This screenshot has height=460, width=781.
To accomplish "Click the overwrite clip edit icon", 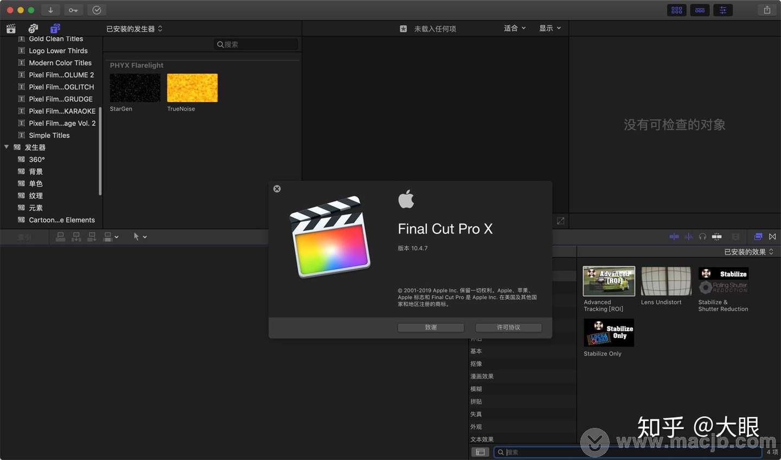I will tap(108, 237).
